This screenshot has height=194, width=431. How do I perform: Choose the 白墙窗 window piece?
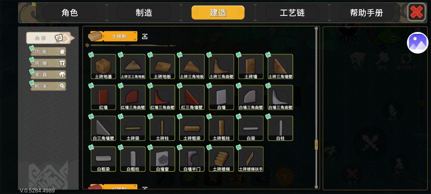point(162,159)
